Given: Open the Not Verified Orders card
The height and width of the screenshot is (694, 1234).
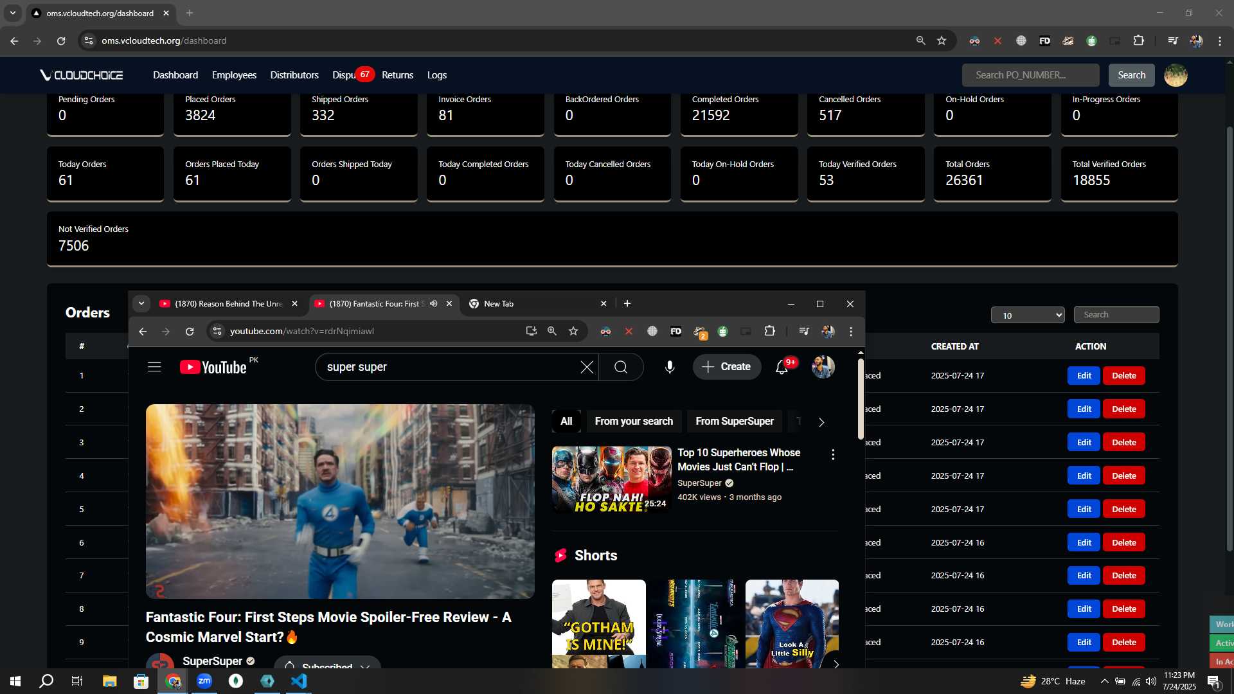Looking at the screenshot, I should 612,239.
